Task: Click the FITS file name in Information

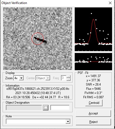Action: (x=38, y=89)
